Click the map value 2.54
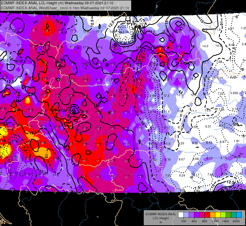The height and width of the screenshot is (226, 246). click(153, 112)
